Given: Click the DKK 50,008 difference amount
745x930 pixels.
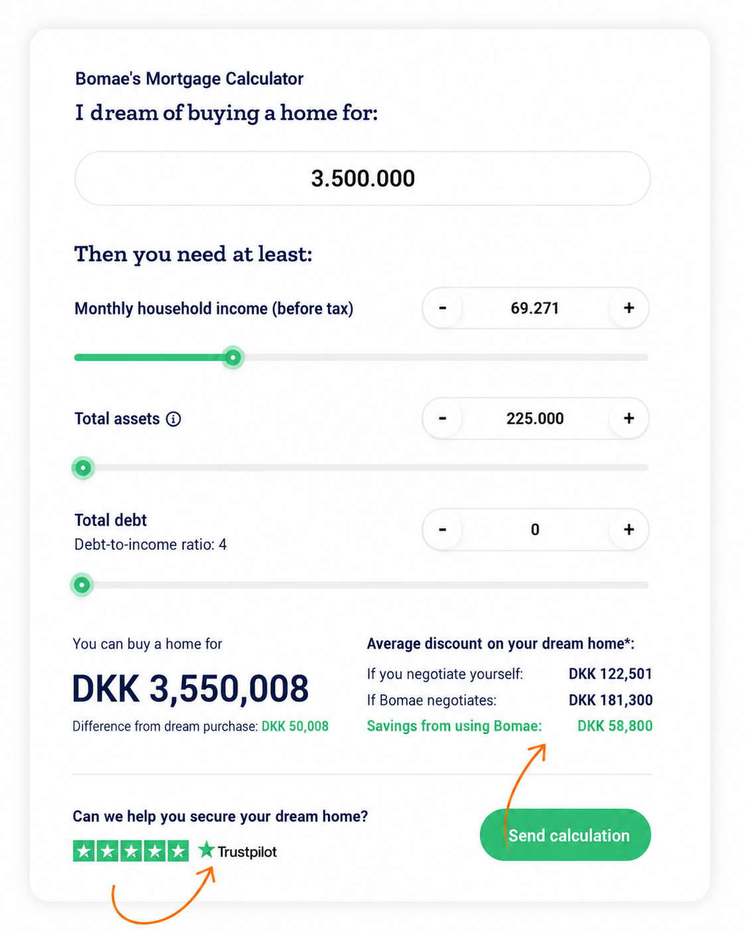Looking at the screenshot, I should tap(295, 726).
